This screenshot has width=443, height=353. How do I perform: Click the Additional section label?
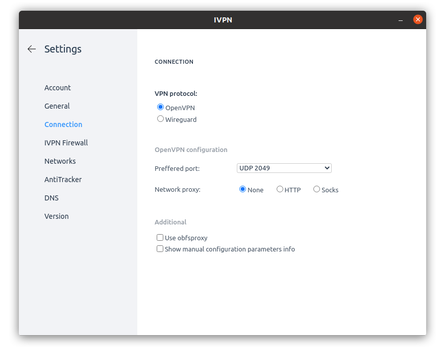[170, 222]
